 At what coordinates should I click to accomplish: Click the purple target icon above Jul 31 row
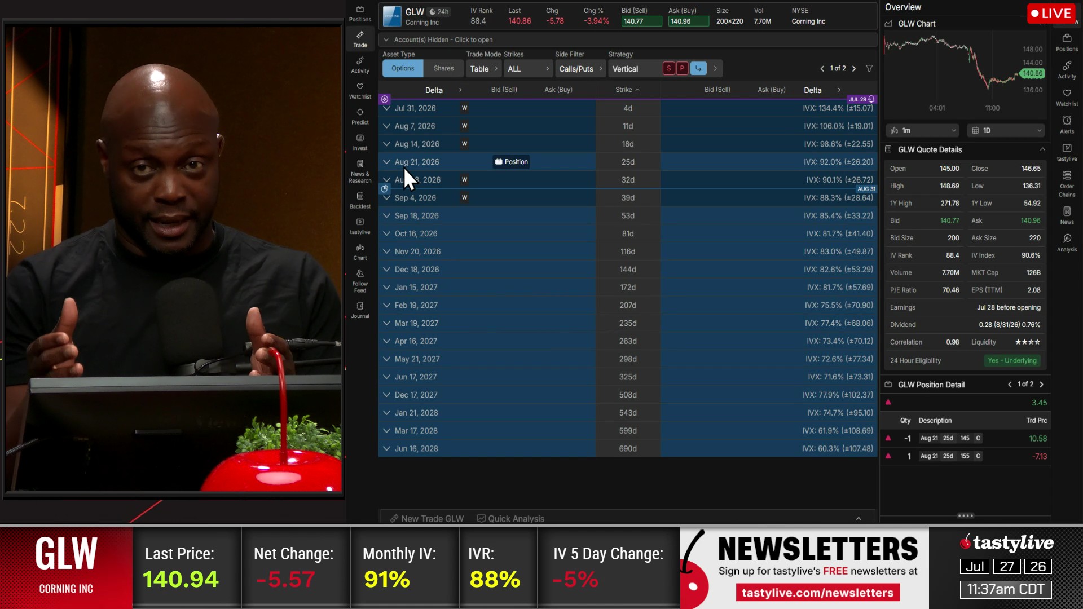tap(385, 99)
